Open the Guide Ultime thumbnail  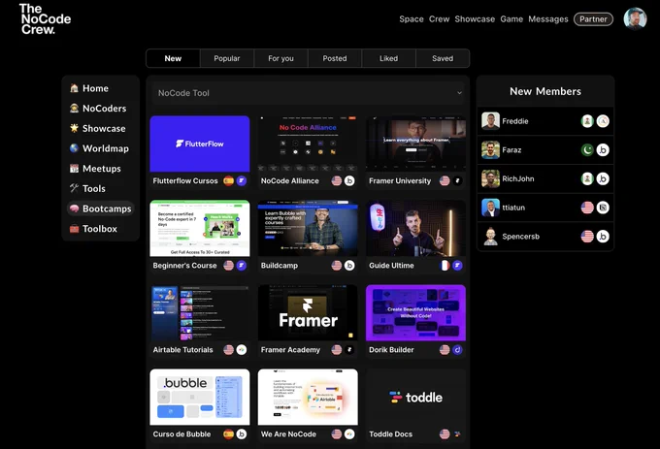click(415, 228)
